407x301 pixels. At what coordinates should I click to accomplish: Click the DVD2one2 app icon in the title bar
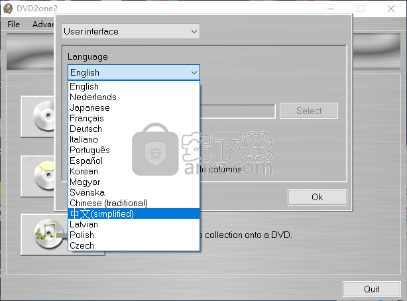[x=8, y=9]
